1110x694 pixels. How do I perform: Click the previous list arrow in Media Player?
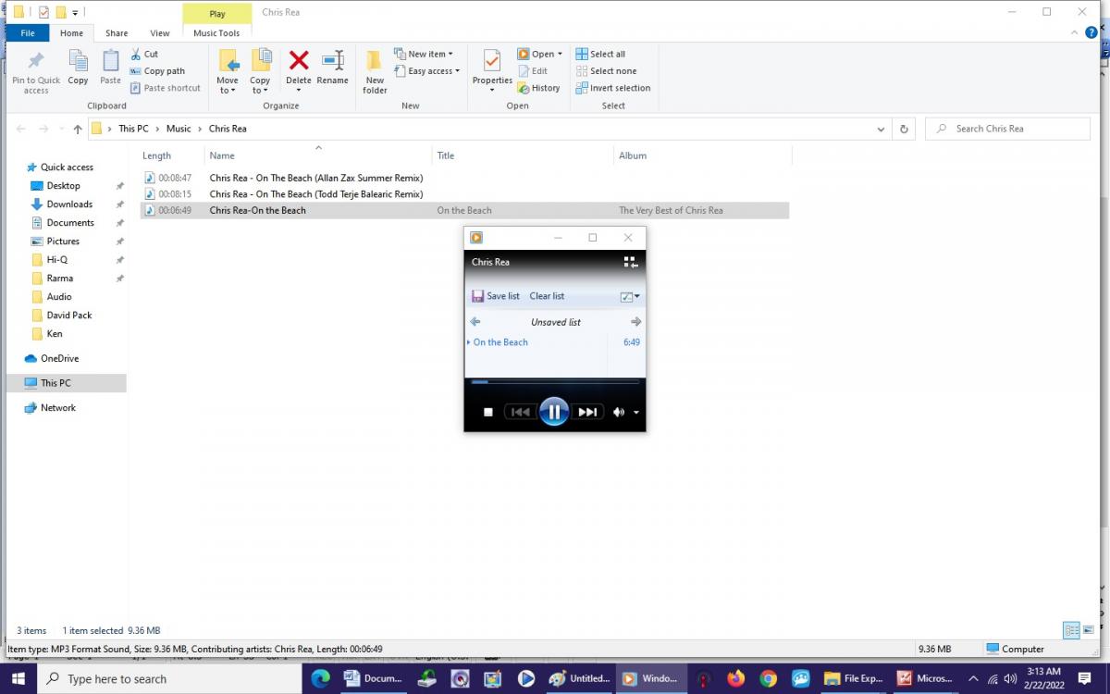[475, 322]
